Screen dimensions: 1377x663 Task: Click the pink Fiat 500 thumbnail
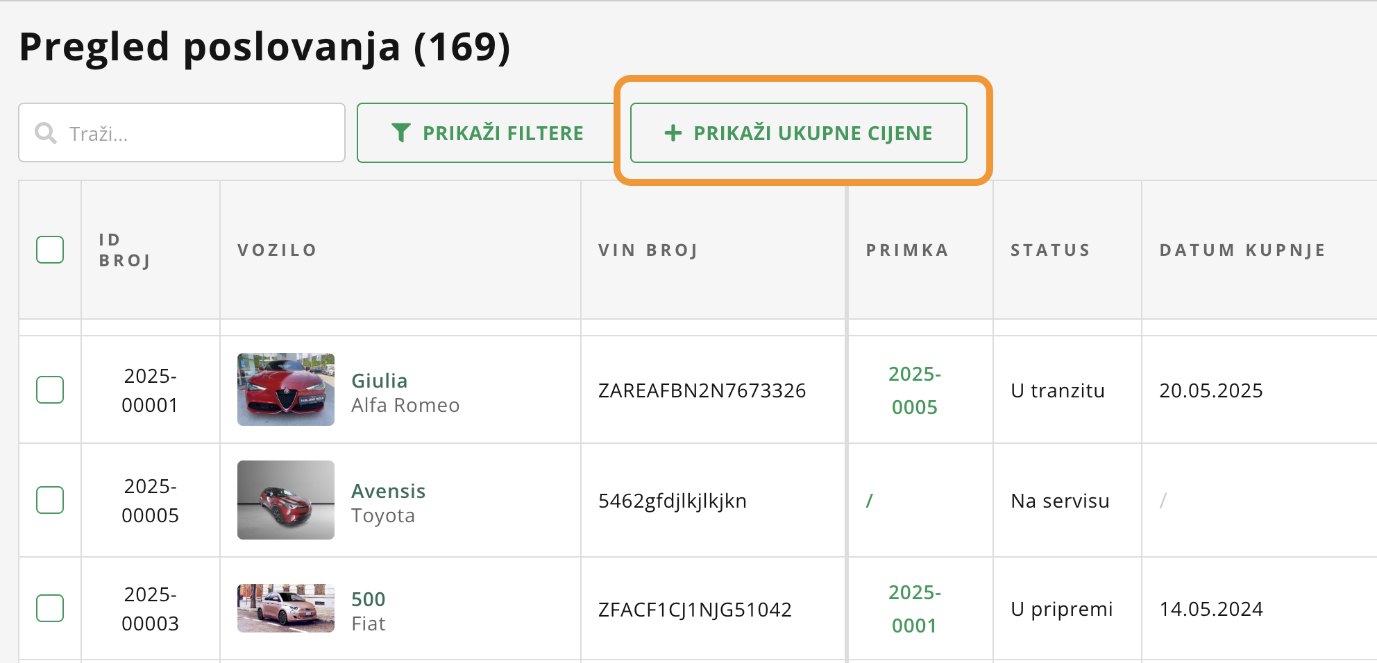point(286,608)
